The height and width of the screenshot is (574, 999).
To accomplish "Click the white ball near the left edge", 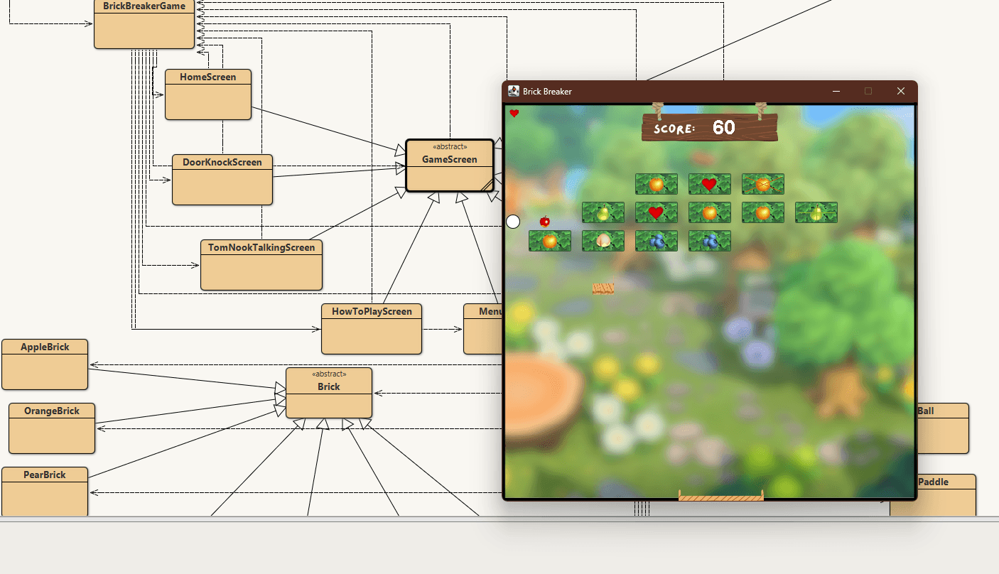I will pyautogui.click(x=512, y=222).
